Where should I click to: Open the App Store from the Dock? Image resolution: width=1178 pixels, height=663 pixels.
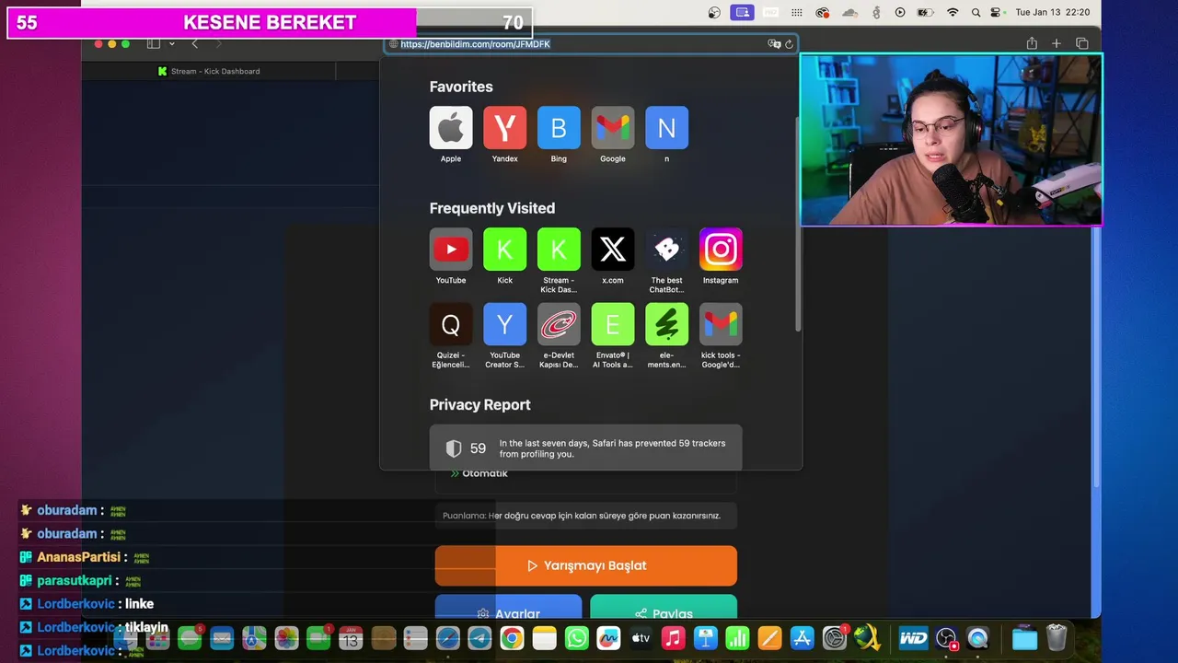coord(803,637)
